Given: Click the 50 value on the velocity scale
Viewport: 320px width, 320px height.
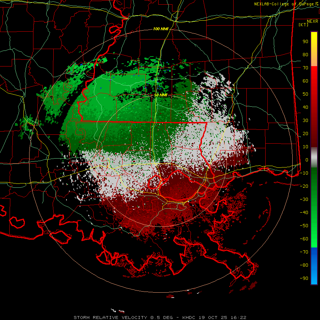Looking at the screenshot, I should click(x=305, y=94).
